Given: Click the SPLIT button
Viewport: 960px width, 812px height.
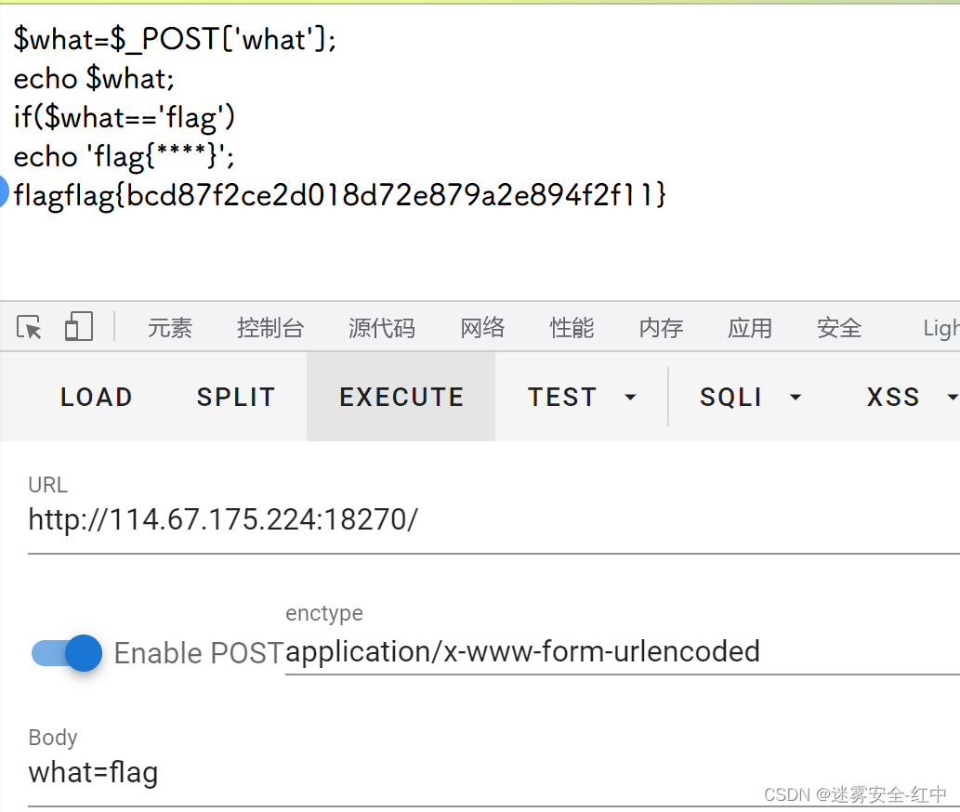Looking at the screenshot, I should pos(236,397).
